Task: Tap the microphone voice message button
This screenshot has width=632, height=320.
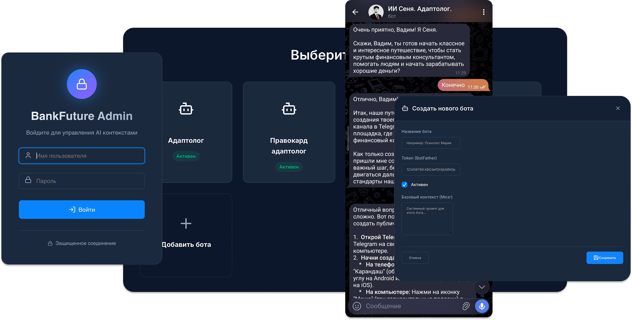Action: (482, 306)
